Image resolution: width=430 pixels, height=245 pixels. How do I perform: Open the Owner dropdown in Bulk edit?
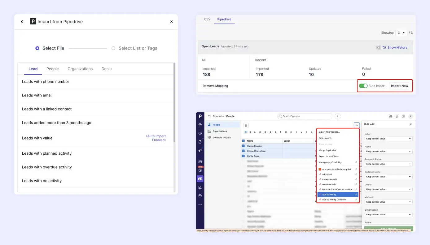pos(388,189)
